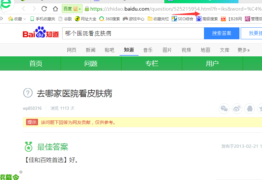
Task: Click the browser back arrow
Action: pos(24,9)
